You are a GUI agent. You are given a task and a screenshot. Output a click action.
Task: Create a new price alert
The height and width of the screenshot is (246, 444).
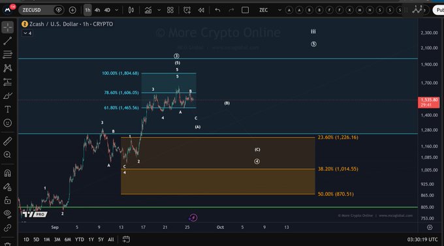tap(187, 10)
